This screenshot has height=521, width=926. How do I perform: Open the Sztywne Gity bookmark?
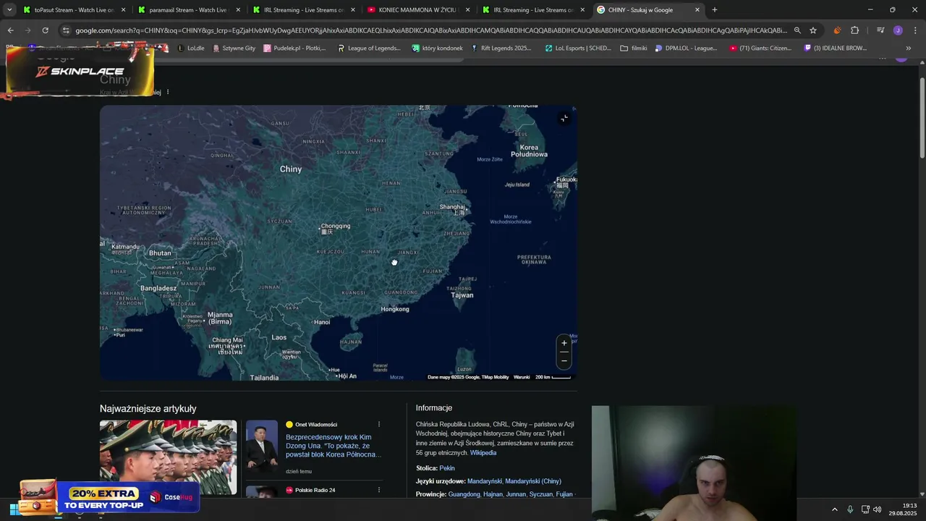(x=234, y=48)
